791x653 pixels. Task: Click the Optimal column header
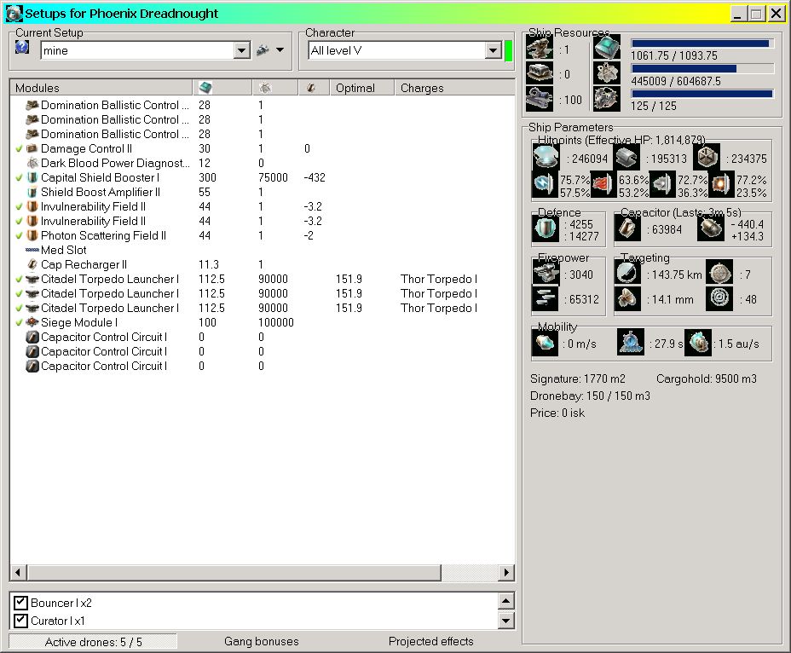[x=361, y=88]
